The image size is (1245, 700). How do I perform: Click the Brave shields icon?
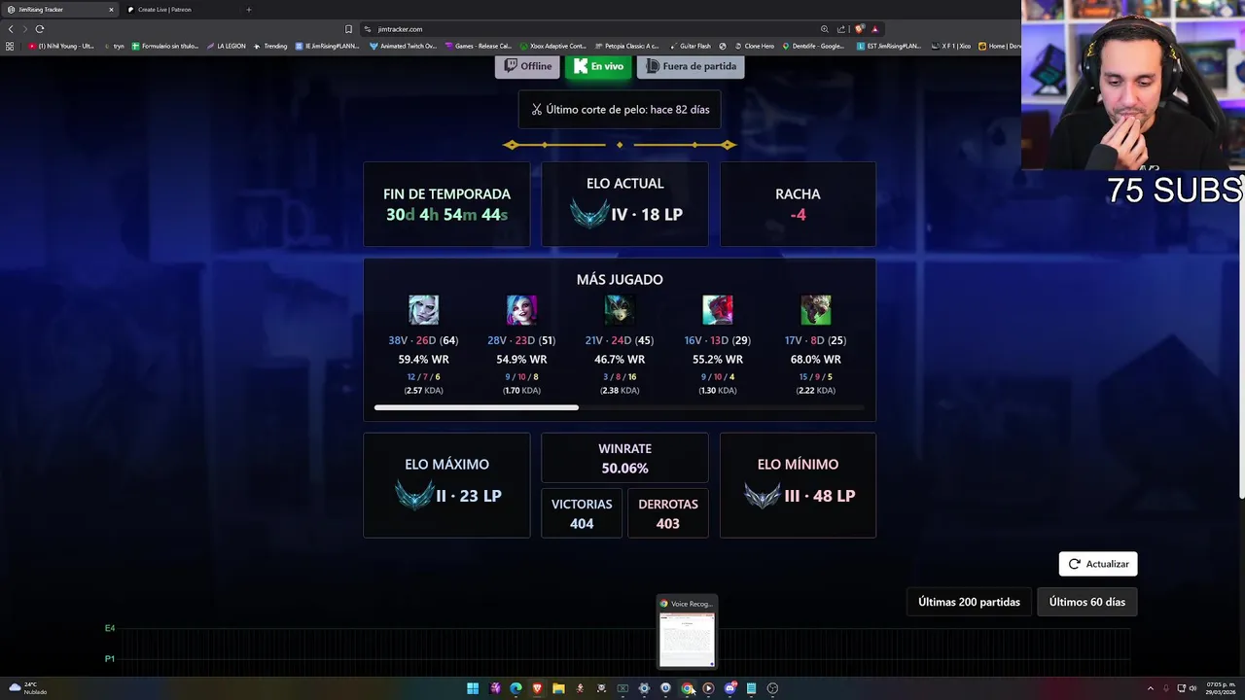coord(859,29)
